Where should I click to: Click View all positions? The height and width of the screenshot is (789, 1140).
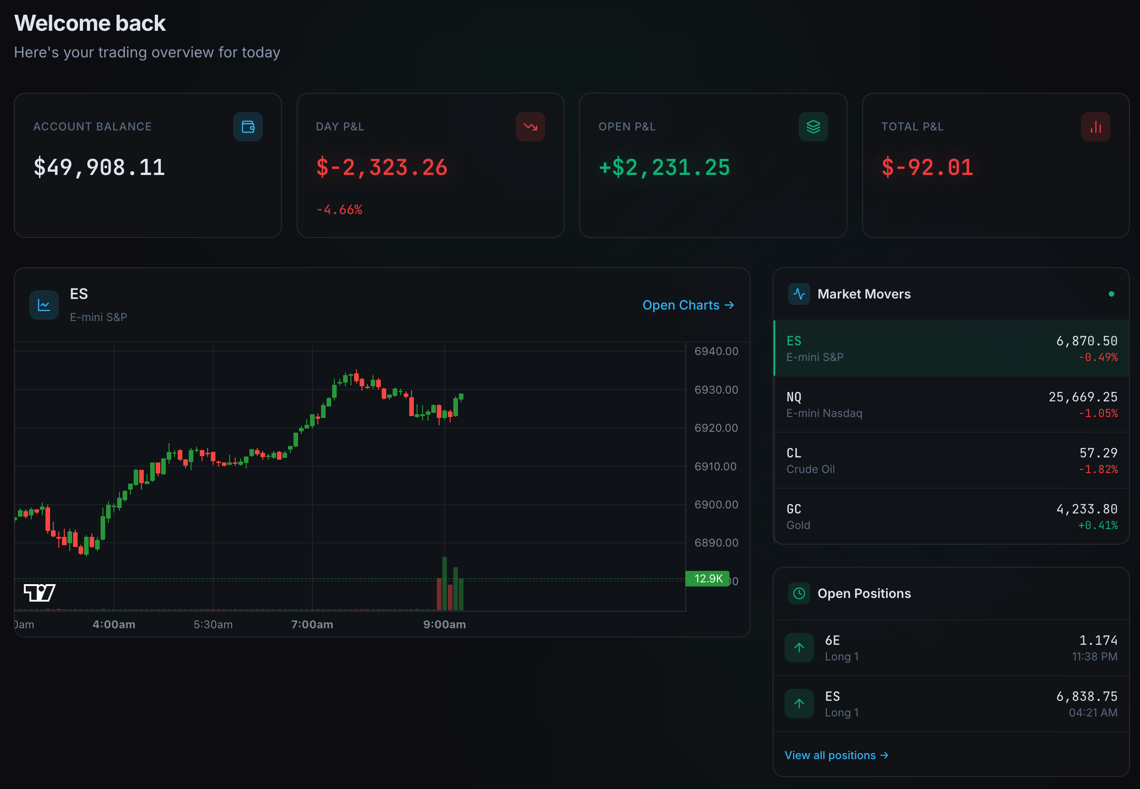[836, 755]
